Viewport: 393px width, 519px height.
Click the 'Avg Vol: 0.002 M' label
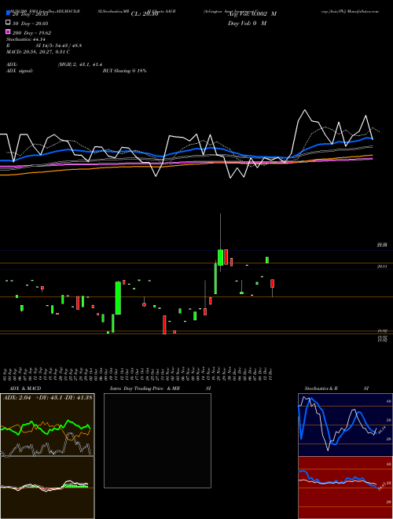pos(252,14)
